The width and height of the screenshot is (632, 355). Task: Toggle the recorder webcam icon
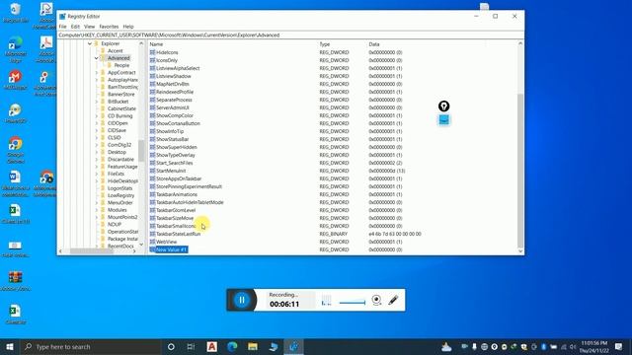click(x=376, y=300)
